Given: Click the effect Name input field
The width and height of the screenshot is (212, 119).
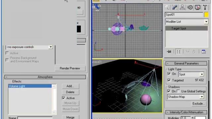Looking at the screenshot, I should [x=35, y=118].
